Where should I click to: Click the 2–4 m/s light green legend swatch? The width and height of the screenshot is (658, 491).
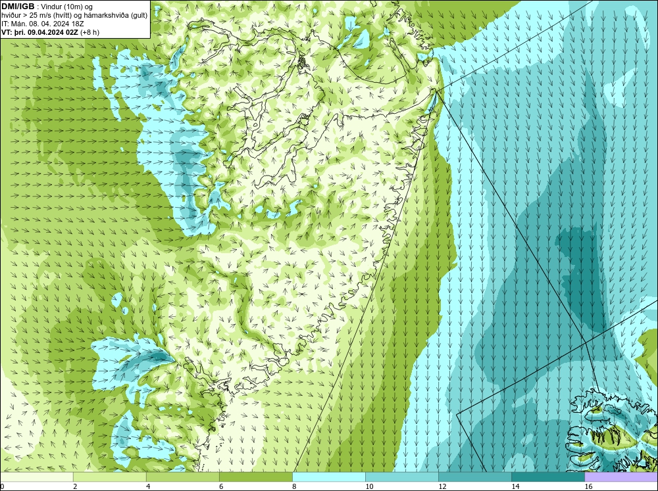point(109,477)
